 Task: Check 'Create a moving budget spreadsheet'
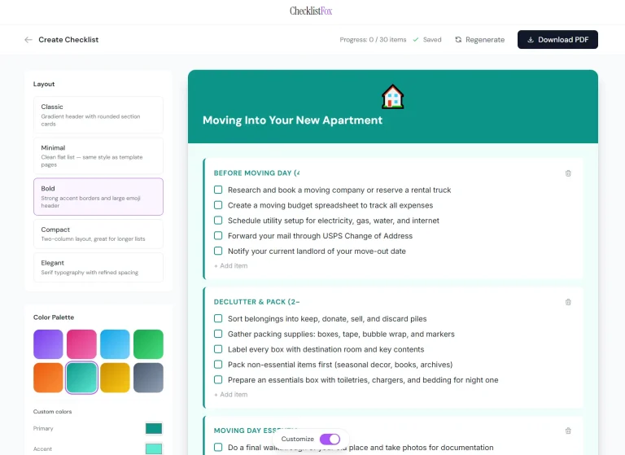coord(218,205)
